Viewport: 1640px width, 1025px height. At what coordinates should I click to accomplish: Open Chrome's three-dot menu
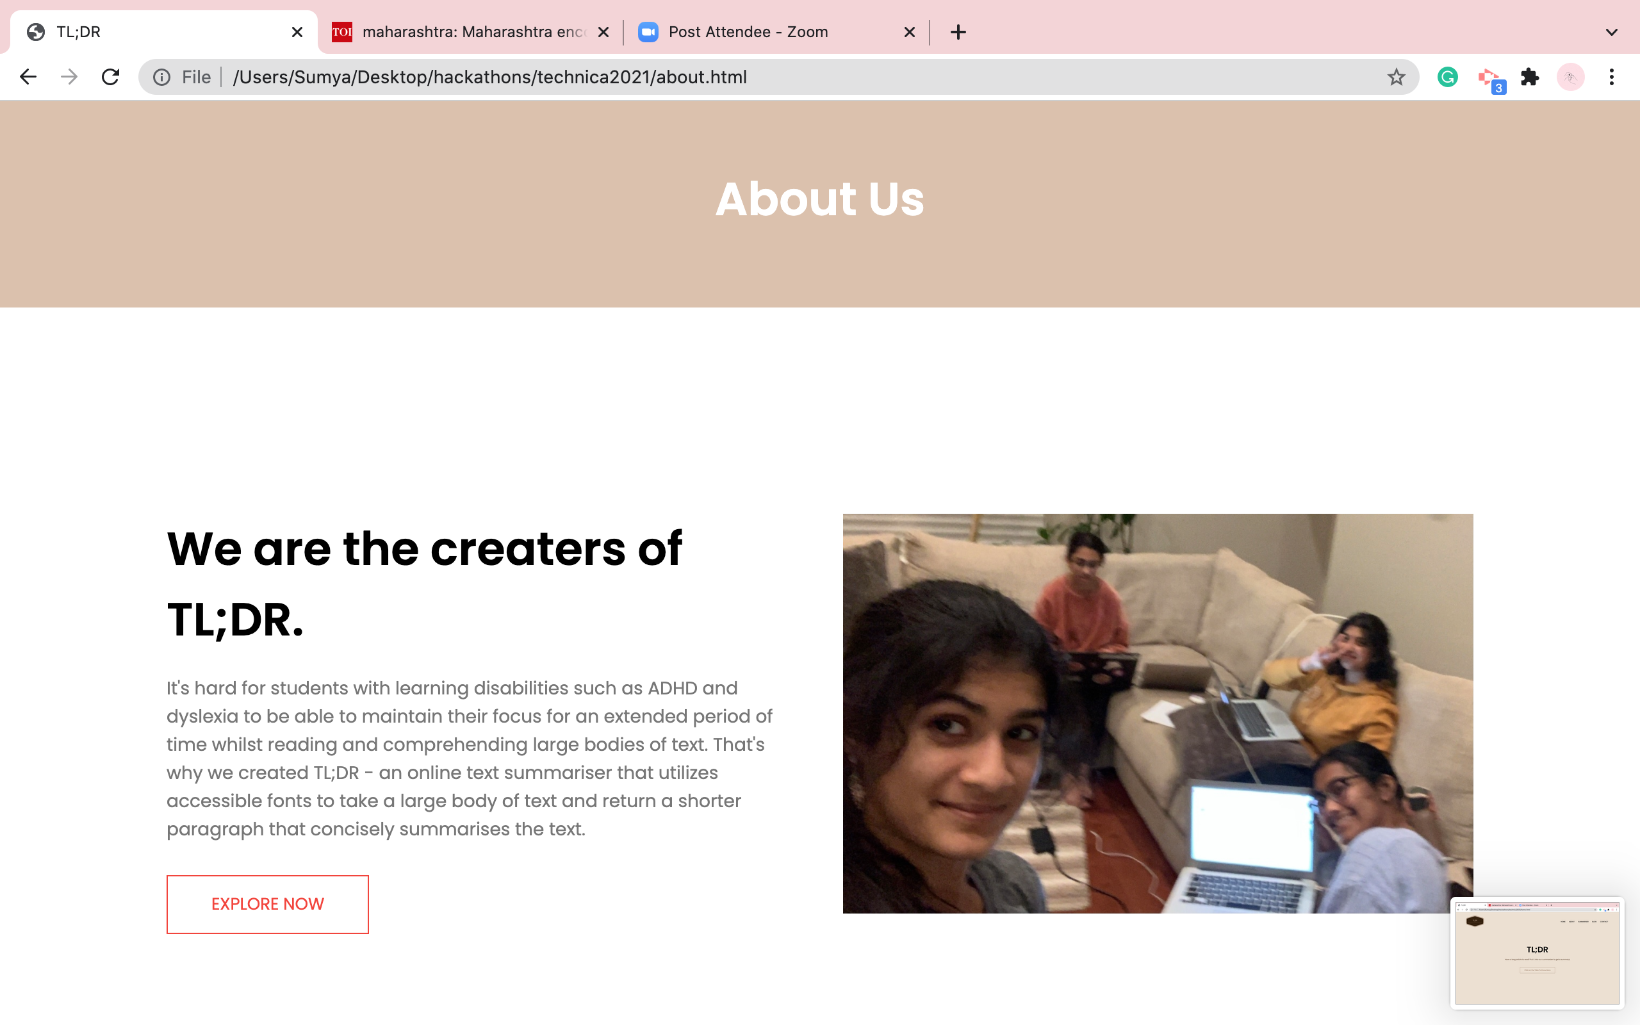point(1612,78)
